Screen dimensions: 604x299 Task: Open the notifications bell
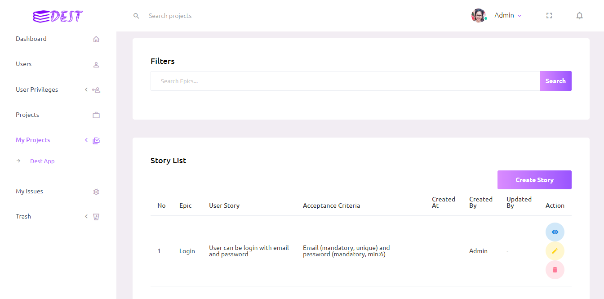[580, 16]
